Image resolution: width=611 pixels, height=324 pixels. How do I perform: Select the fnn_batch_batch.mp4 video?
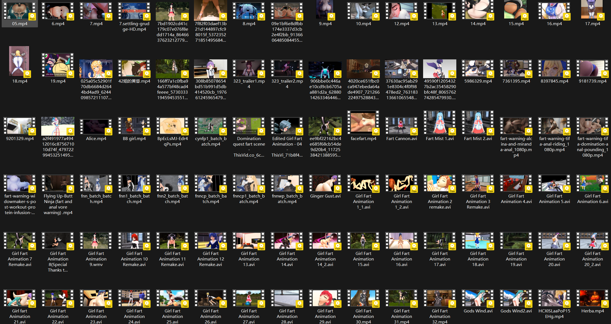96,183
